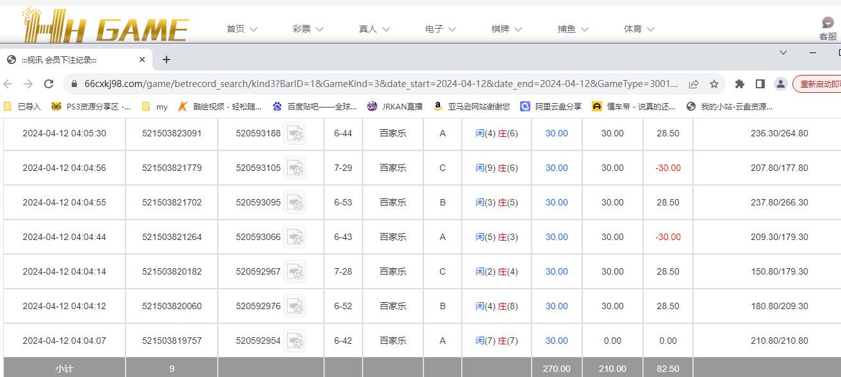This screenshot has height=377, width=841.
Task: Click the address bar URL field
Action: tap(381, 84)
